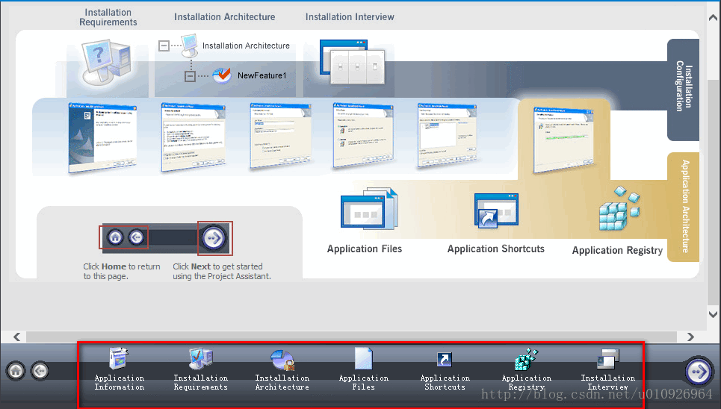Click the vertical scrollbar down arrow
The image size is (721, 409).
click(x=713, y=314)
